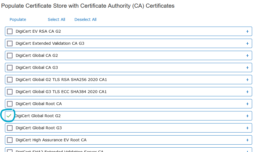Viewport: 273px width, 152px height.
Task: Check the DigiCert EV RSA CA G2 checkbox
Action: pos(10,31)
